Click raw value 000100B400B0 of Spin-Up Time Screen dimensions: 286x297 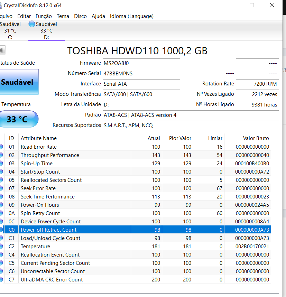point(252,164)
